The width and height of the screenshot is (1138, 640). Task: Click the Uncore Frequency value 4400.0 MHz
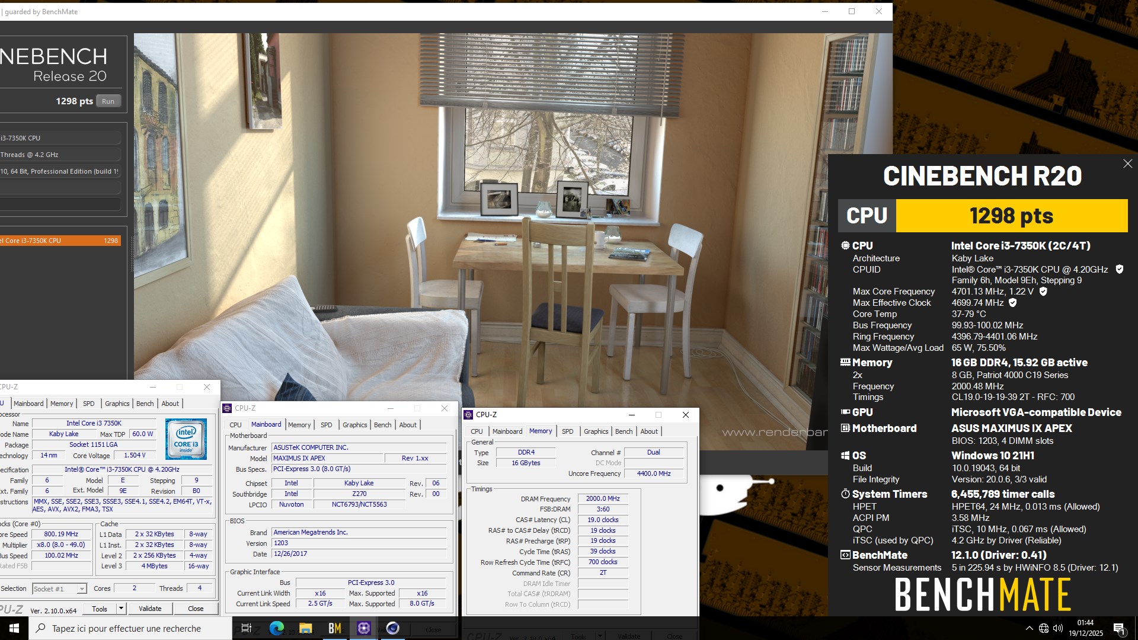point(653,473)
